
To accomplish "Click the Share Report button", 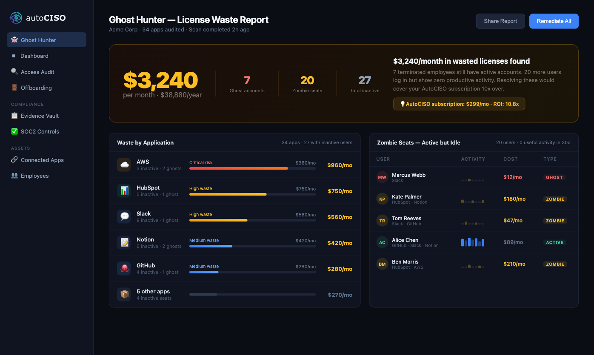I will point(500,21).
